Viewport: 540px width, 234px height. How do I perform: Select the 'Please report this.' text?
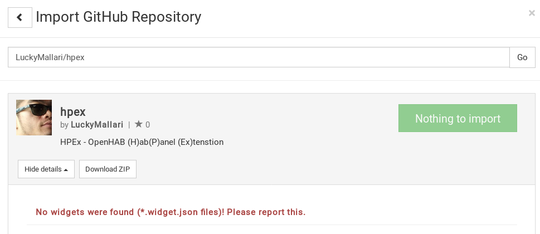266,212
